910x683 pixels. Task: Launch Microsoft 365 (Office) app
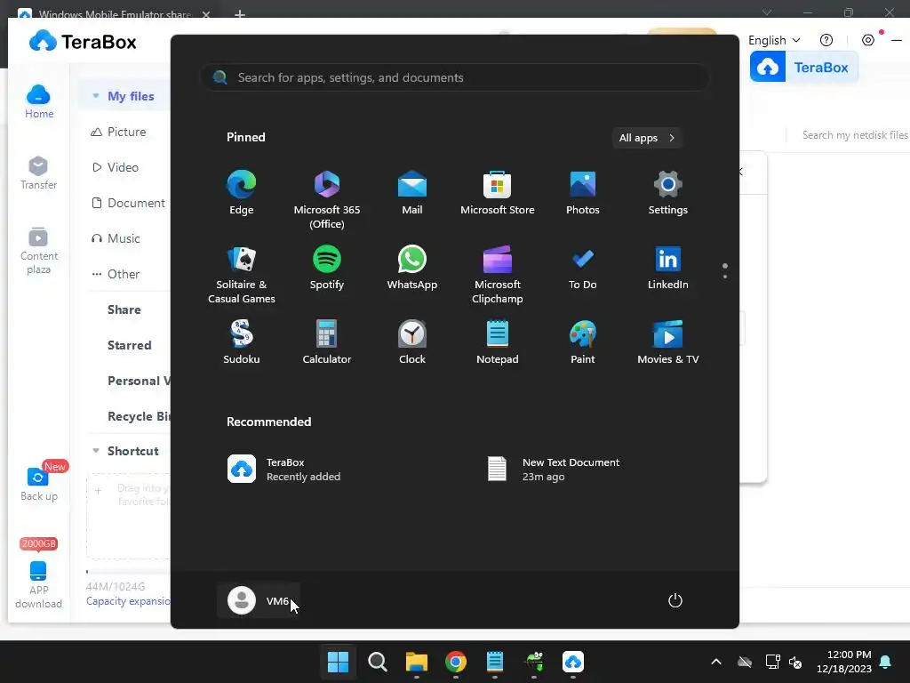(327, 199)
